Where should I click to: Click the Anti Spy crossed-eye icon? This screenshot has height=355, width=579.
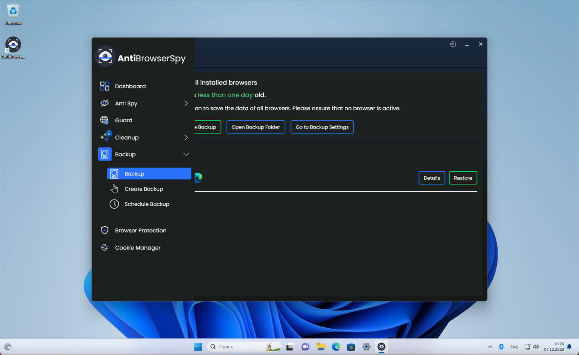coord(105,103)
